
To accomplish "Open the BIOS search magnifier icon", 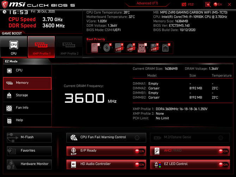I will tap(208, 5).
